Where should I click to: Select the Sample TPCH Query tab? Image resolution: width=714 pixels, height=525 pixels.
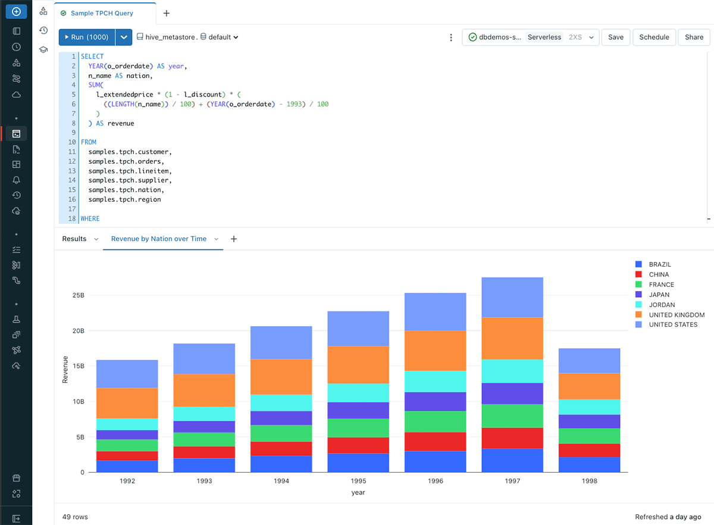[x=101, y=12]
